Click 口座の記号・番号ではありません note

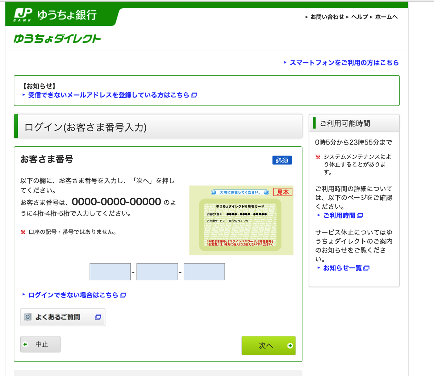(72, 232)
